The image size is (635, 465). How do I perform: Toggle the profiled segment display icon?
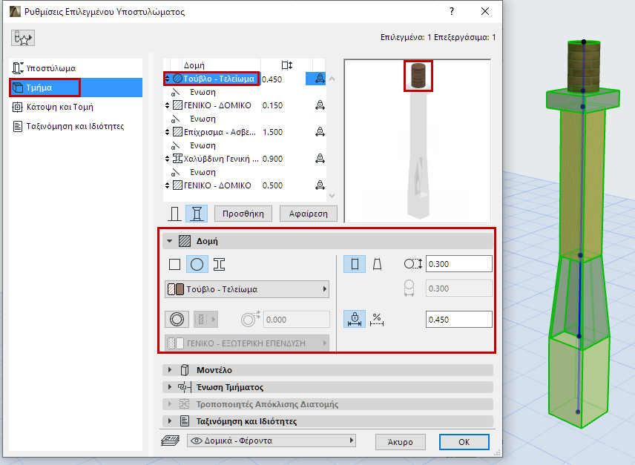196,213
